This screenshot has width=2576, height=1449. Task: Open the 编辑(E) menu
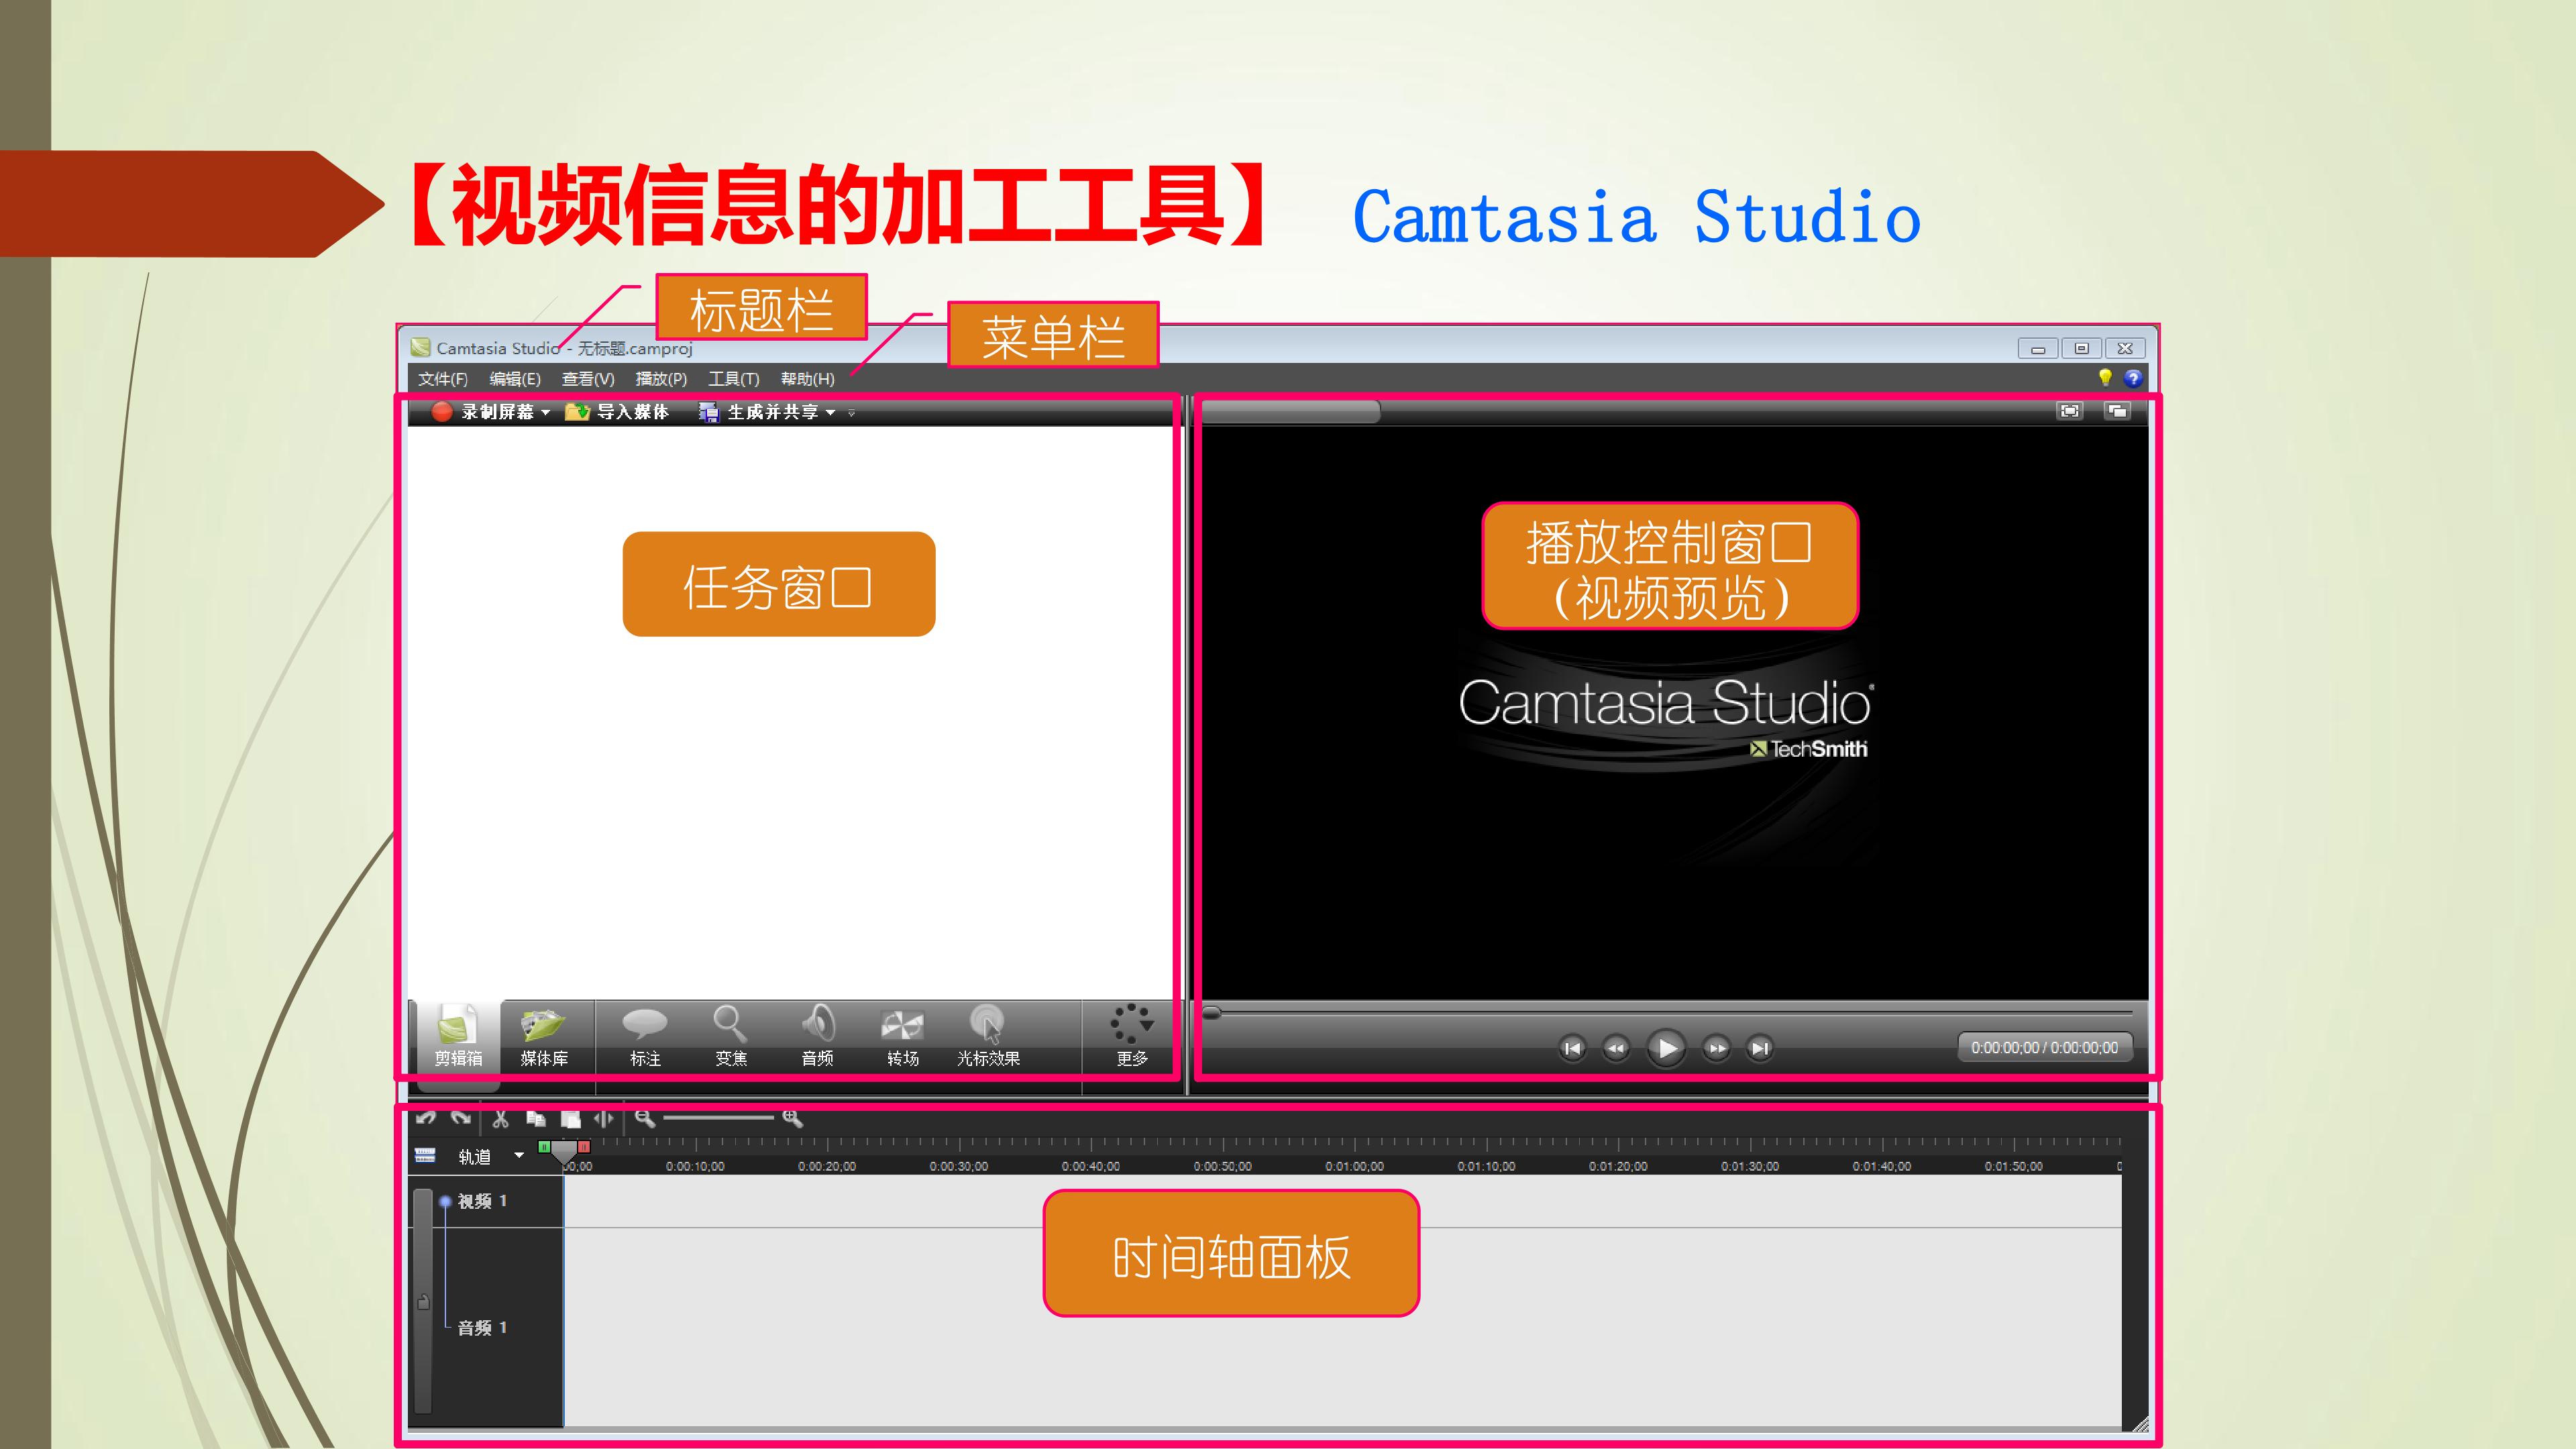click(515, 379)
